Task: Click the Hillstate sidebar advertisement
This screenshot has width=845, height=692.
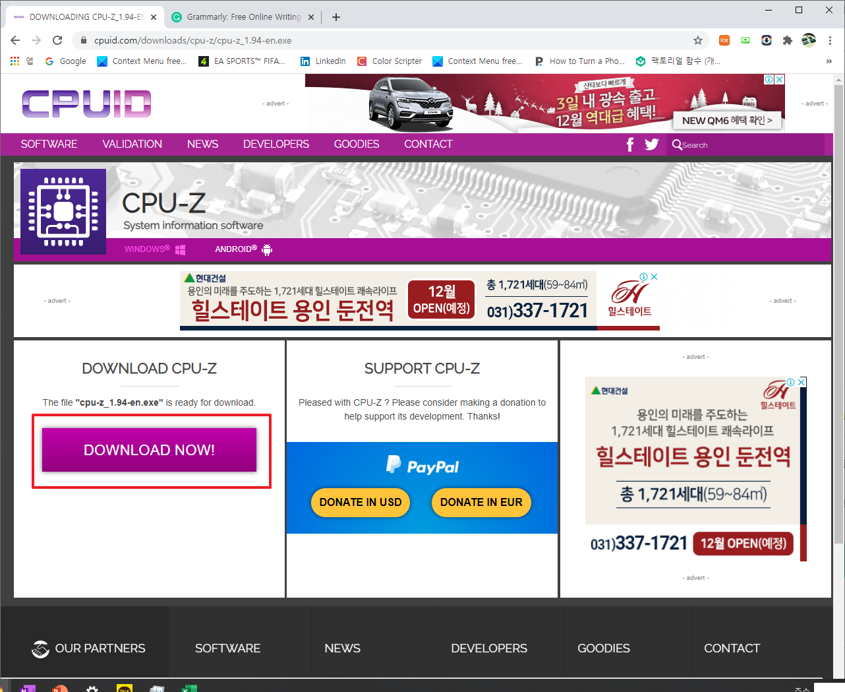Action: (695, 469)
